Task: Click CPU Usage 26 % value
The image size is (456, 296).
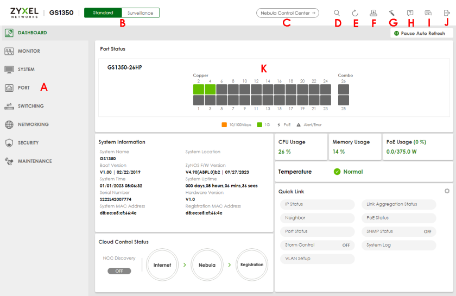Action: (284, 152)
